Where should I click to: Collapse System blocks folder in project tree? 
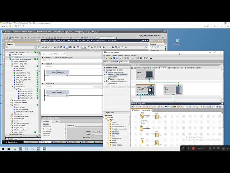click(x=12, y=86)
